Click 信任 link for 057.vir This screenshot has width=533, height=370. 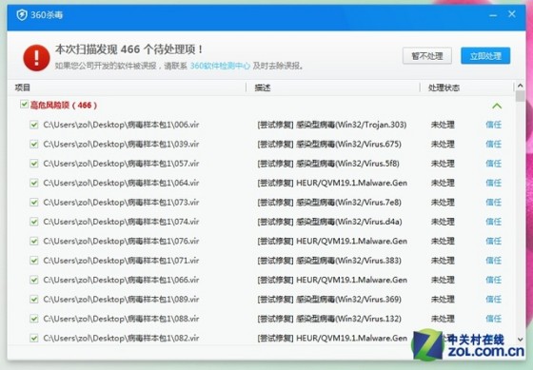494,164
